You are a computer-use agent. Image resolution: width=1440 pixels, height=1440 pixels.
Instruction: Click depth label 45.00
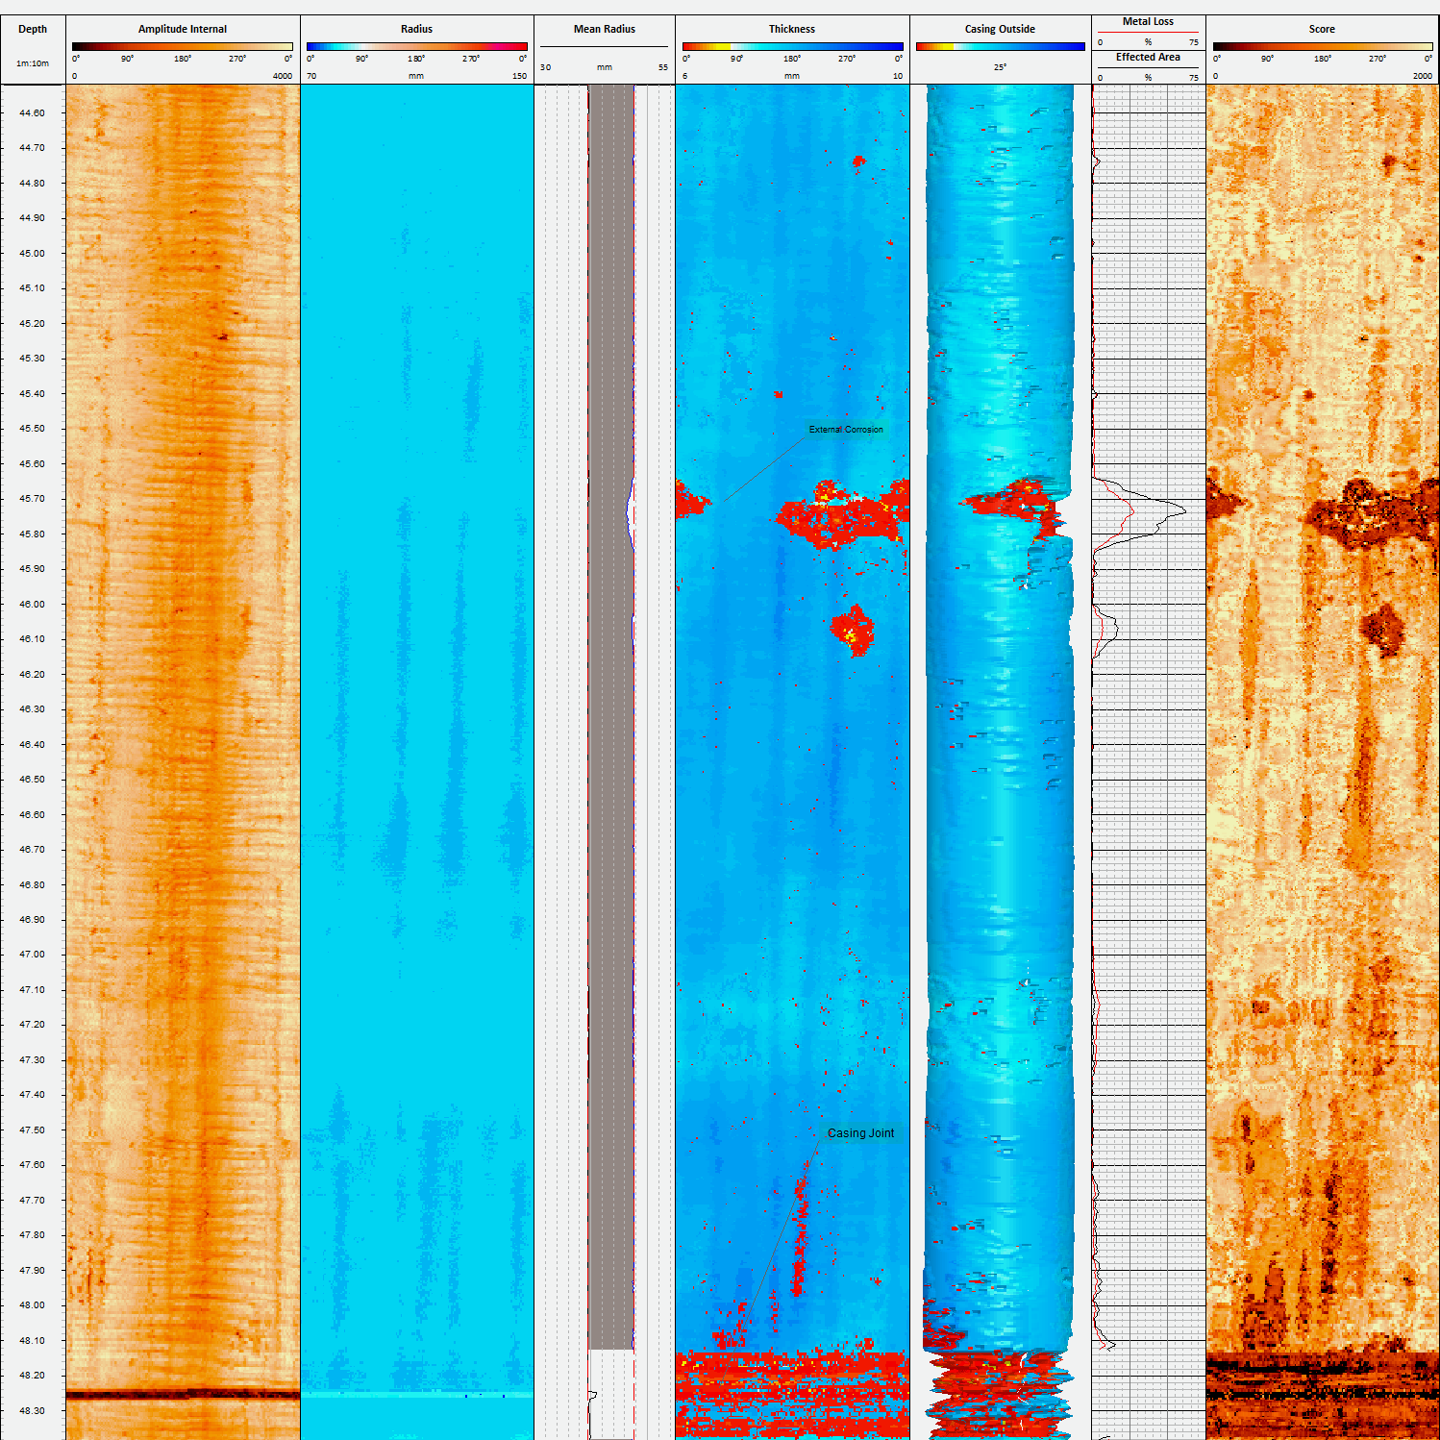(x=32, y=253)
